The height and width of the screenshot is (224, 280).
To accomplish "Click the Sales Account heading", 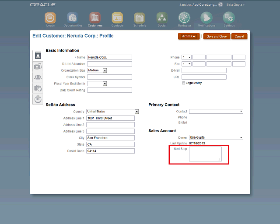I will point(162,131).
